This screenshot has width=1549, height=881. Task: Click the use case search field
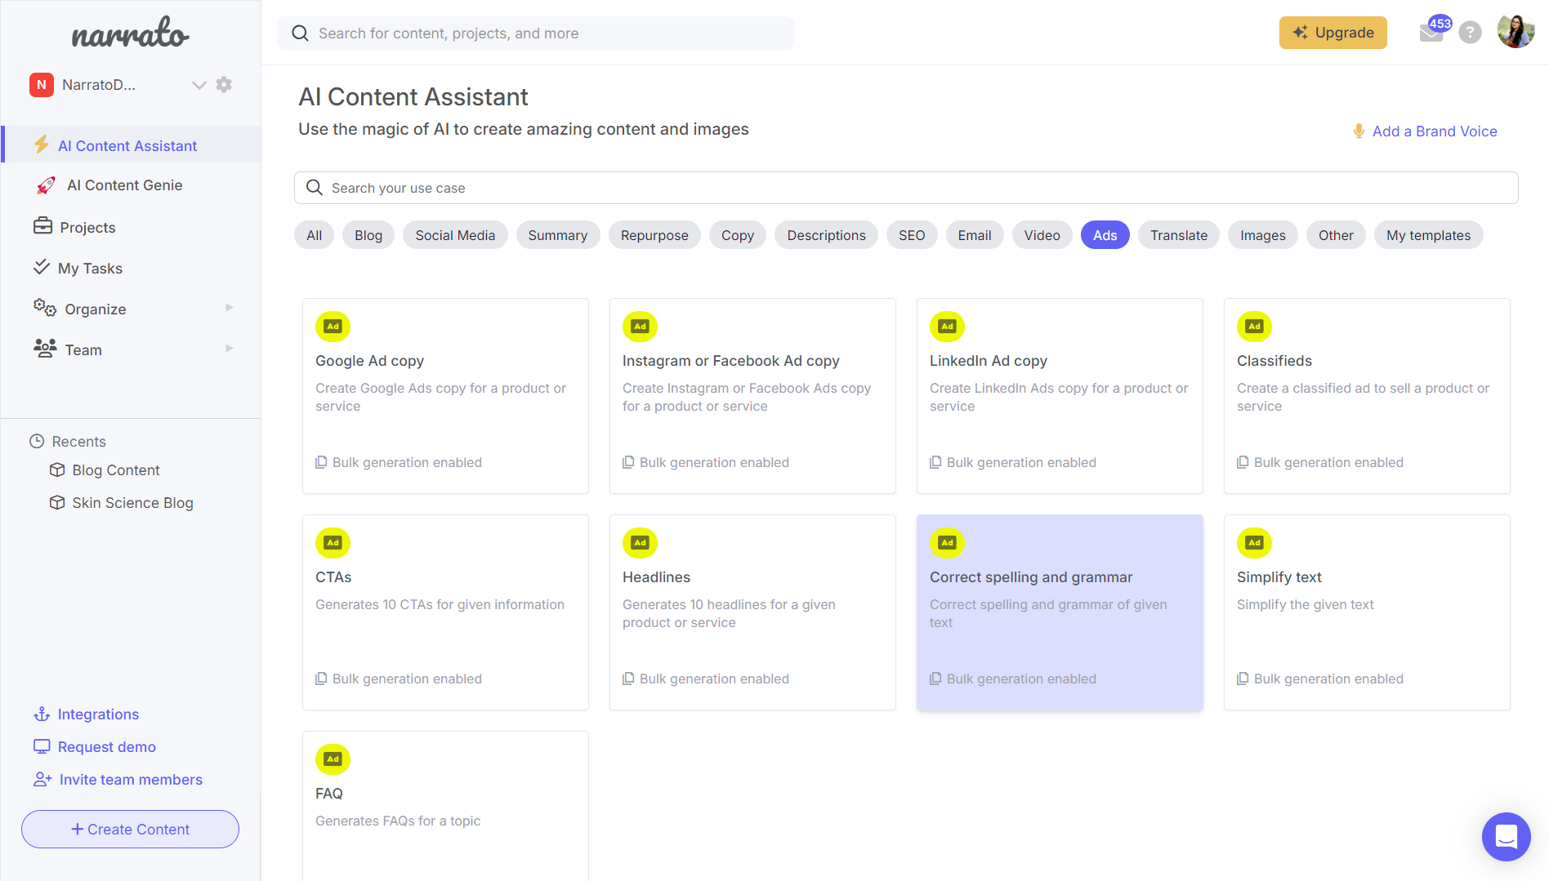click(905, 187)
